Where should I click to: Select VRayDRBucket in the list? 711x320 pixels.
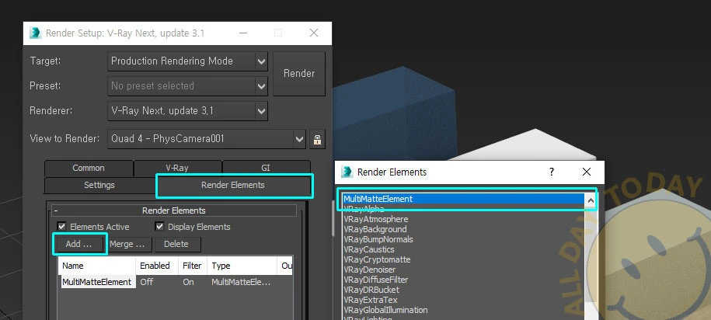463,290
